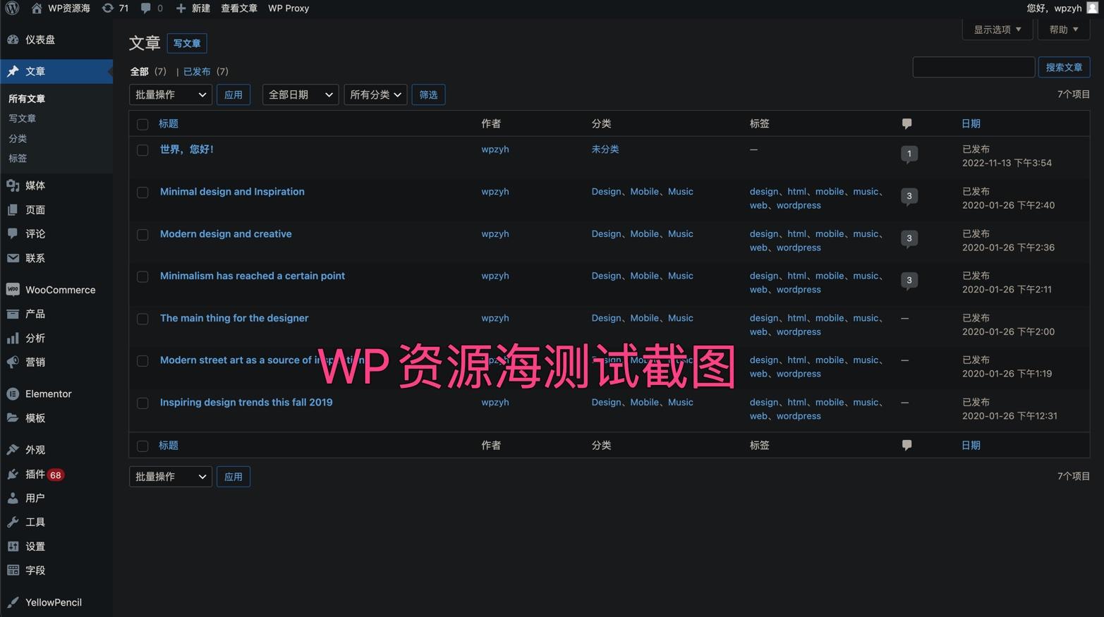The width and height of the screenshot is (1104, 617).
Task: Open the 写文章 sidebar submenu item
Action: click(x=23, y=118)
